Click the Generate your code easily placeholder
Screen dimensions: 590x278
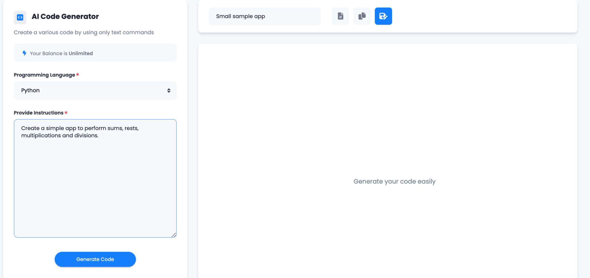point(394,181)
